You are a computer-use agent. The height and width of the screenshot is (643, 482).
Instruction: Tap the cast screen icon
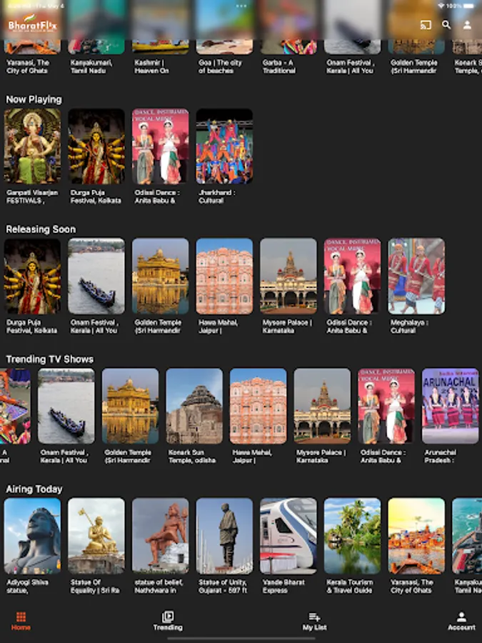426,25
